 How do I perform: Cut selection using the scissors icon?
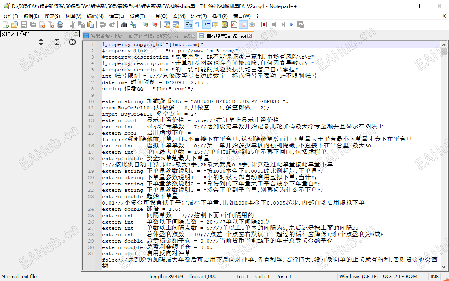(72, 25)
